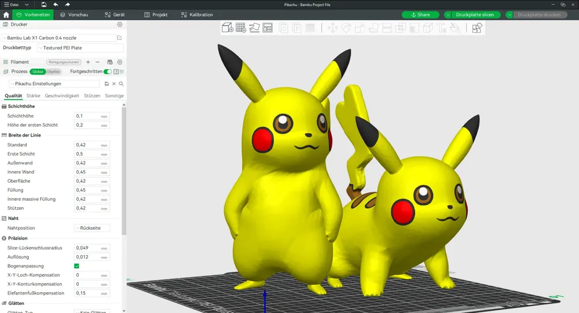Toggle the Fortgeschritten switch
This screenshot has height=313, width=579.
pyautogui.click(x=108, y=72)
